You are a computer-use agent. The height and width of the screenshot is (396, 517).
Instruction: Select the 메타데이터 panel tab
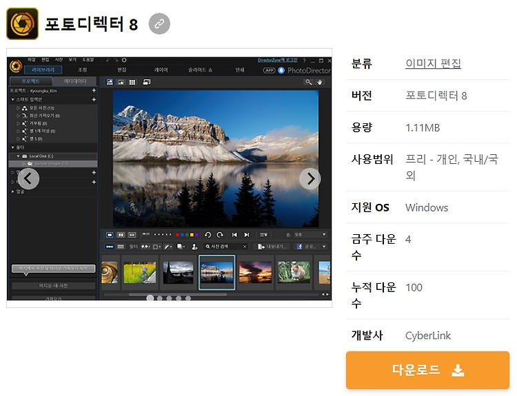(x=75, y=81)
